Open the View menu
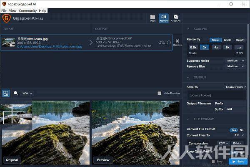The height and width of the screenshot is (167, 250). tap(12, 10)
